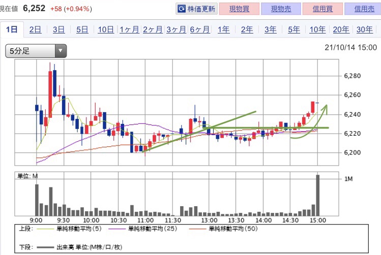Select the 3年 chart range
This screenshot has width=381, height=255.
(271, 29)
